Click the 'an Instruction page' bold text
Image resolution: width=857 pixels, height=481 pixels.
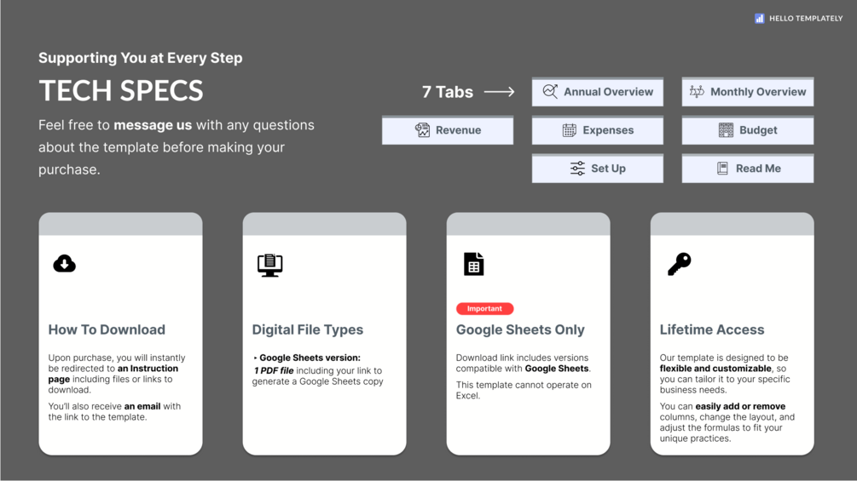(113, 374)
